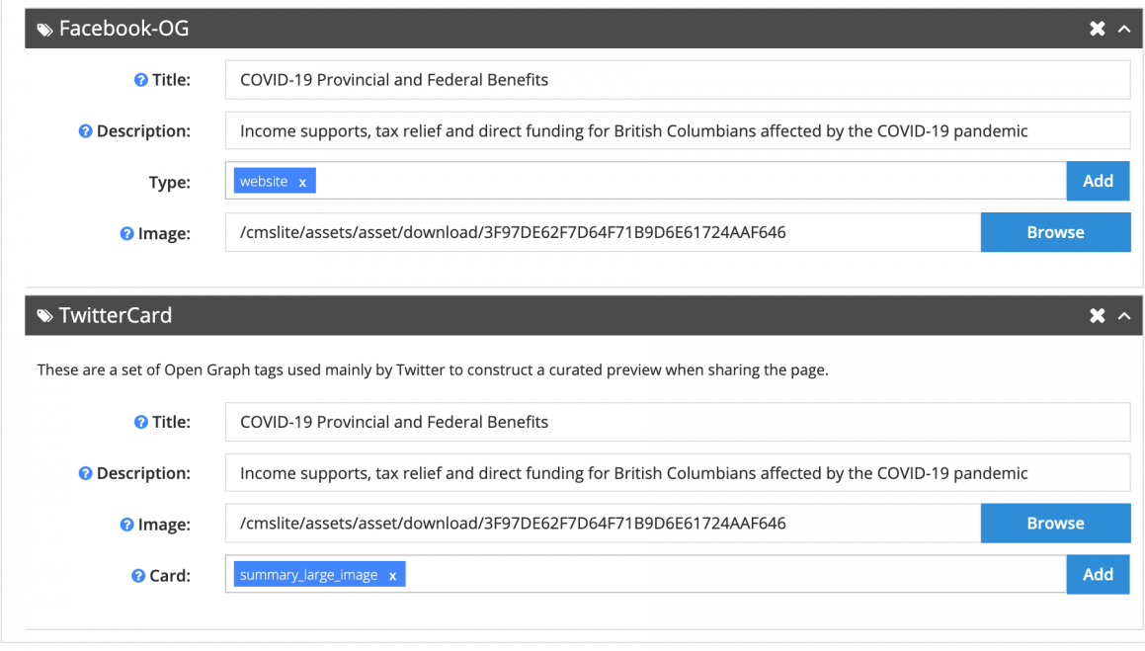Click help icon beside Facebook-OG Image
This screenshot has width=1145, height=651.
click(127, 233)
